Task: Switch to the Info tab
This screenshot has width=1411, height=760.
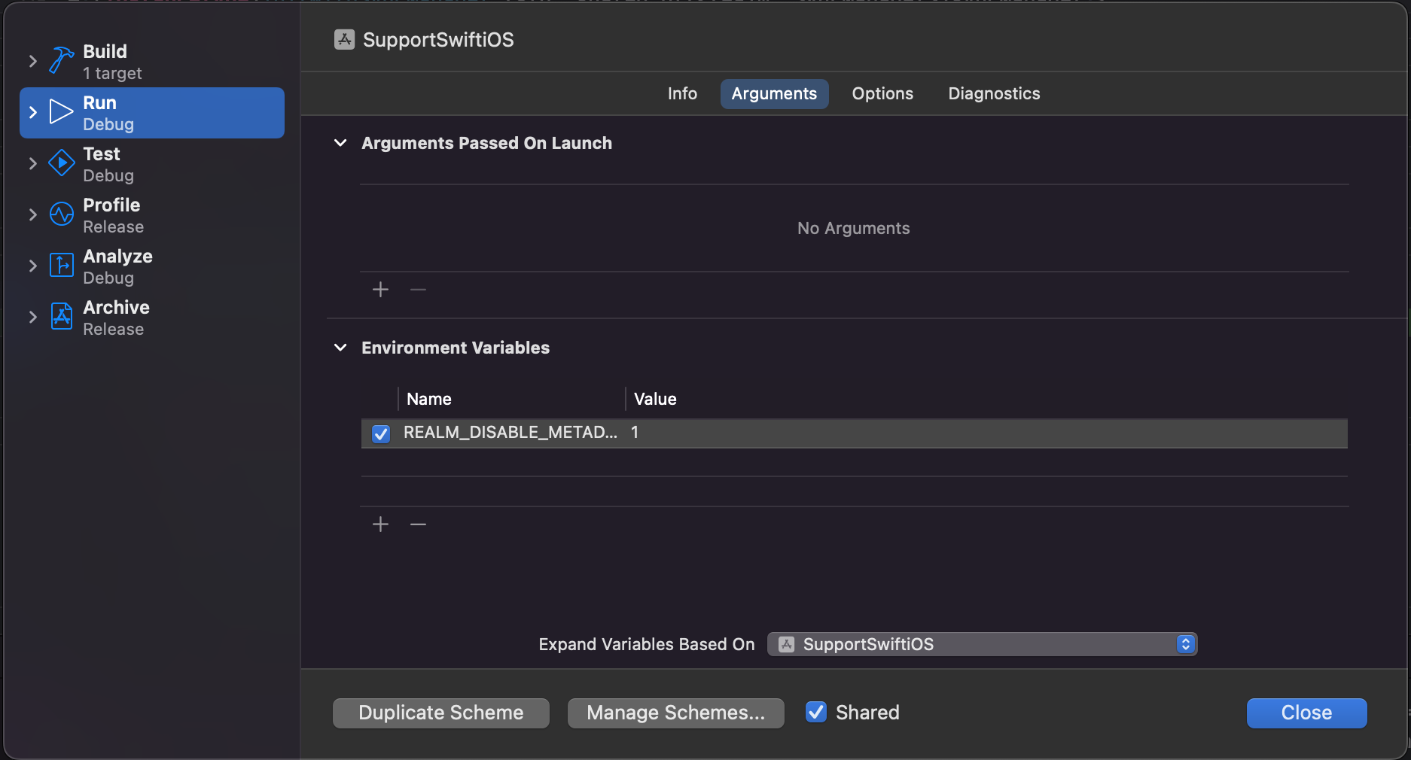Action: [x=682, y=94]
